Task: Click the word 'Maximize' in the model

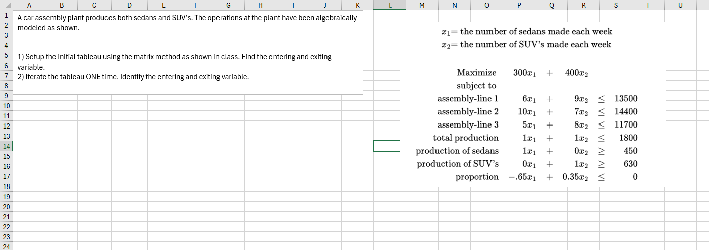Action: (476, 73)
